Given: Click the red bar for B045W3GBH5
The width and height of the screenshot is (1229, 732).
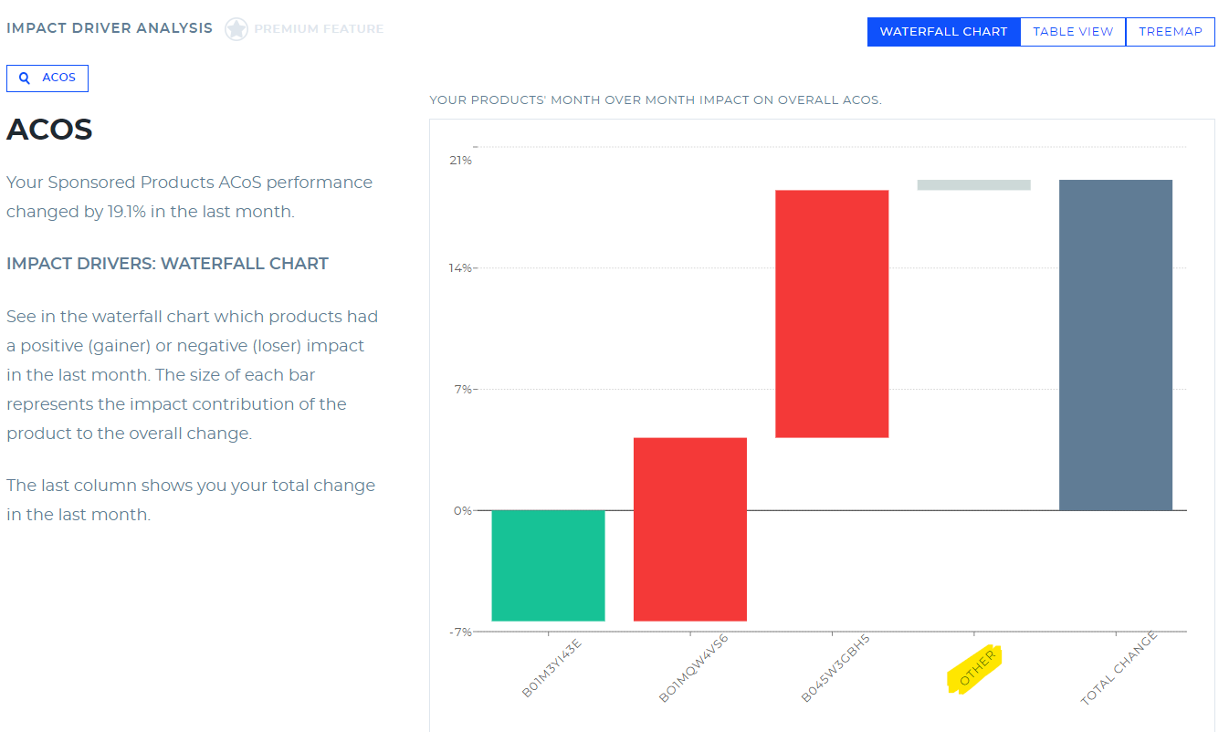Looking at the screenshot, I should 831,310.
